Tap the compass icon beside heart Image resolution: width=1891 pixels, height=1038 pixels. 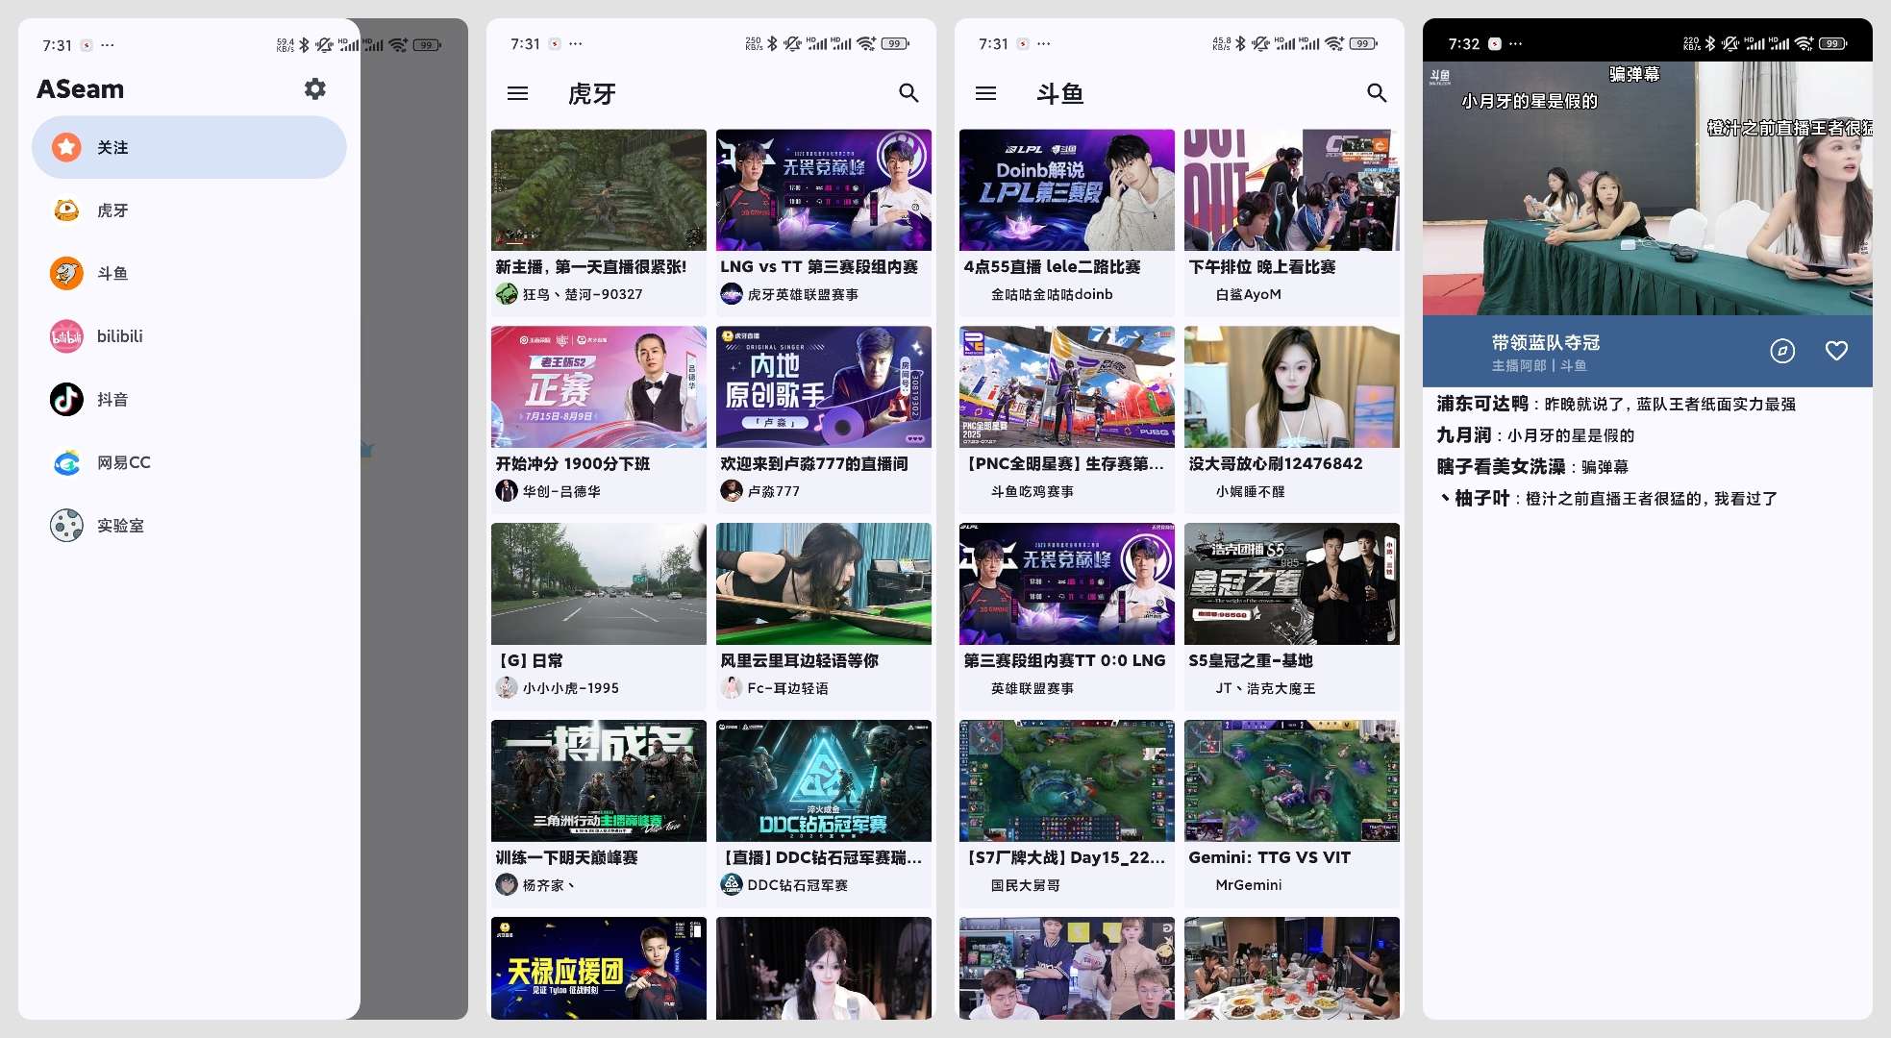pos(1782,351)
